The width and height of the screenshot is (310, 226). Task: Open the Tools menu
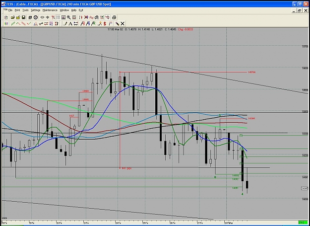click(x=25, y=10)
